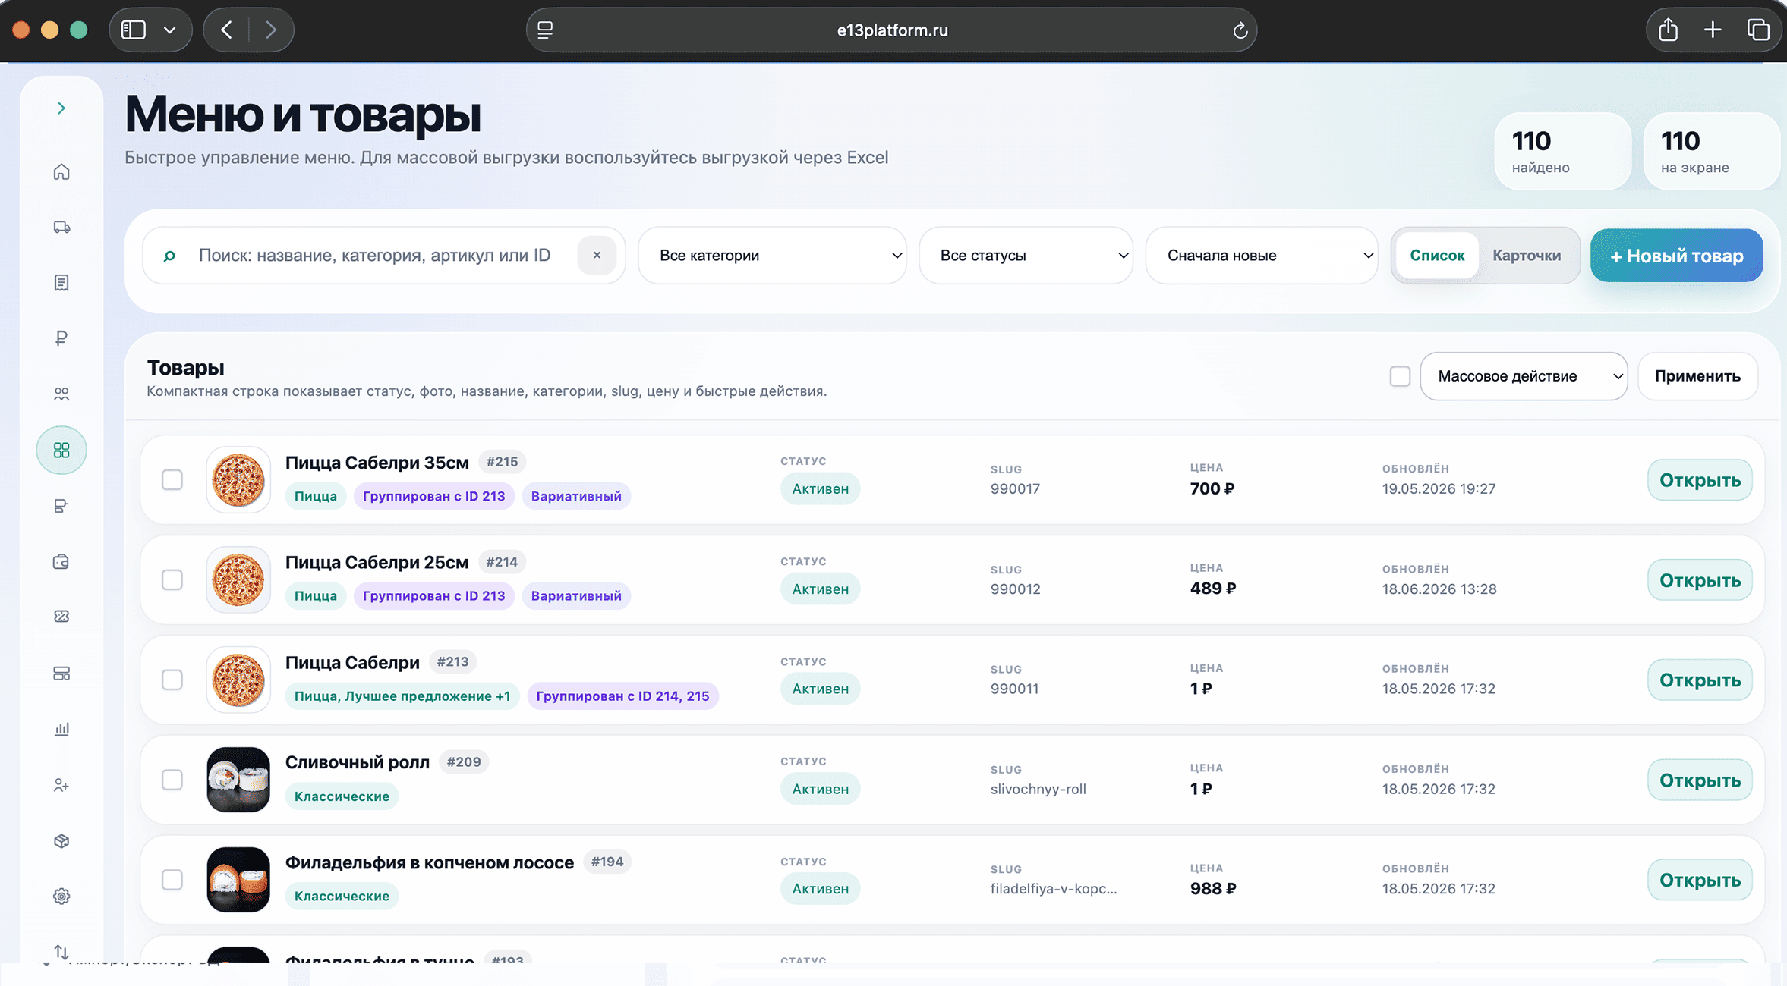Open the add-user icon in sidebar
The width and height of the screenshot is (1787, 986).
(x=61, y=785)
